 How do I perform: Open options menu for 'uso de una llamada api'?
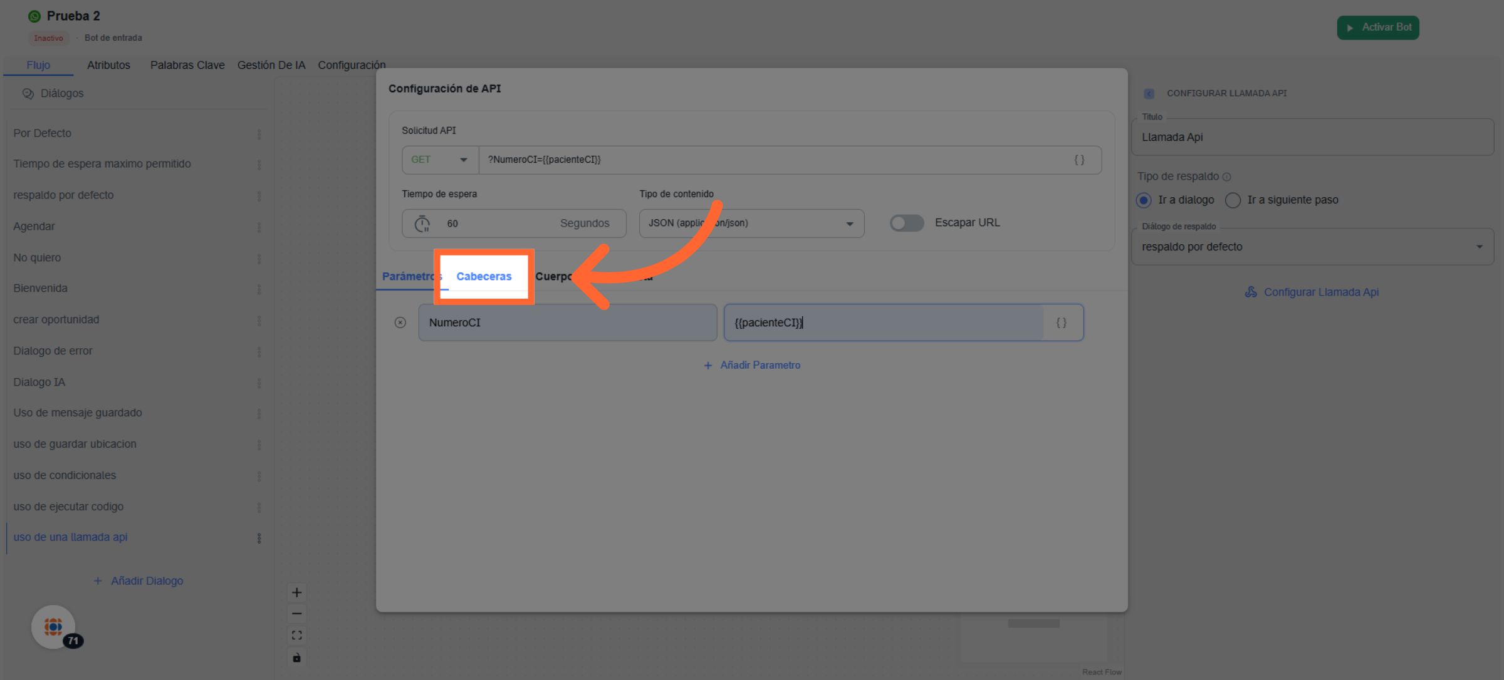(x=259, y=538)
